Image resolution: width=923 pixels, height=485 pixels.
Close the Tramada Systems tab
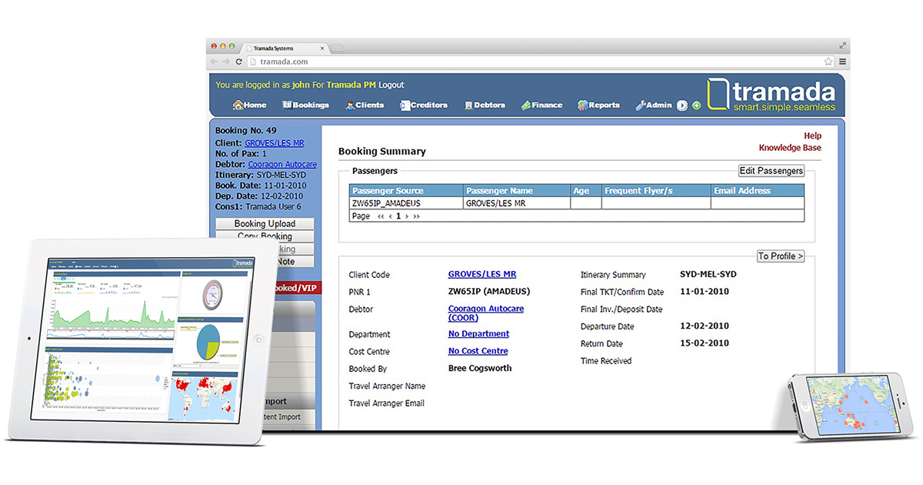click(322, 48)
